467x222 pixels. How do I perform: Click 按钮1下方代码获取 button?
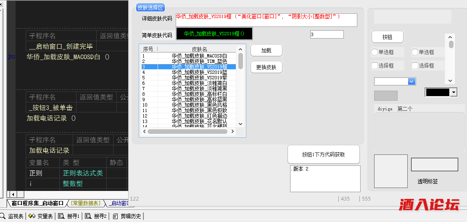(323, 154)
